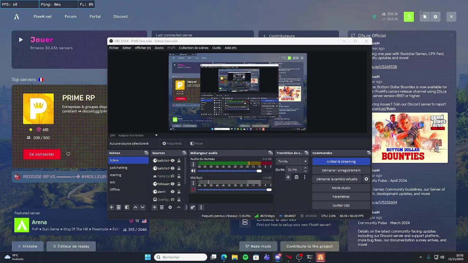Open Audio du bureau options dots
This screenshot has height=263, width=468.
pos(193,164)
